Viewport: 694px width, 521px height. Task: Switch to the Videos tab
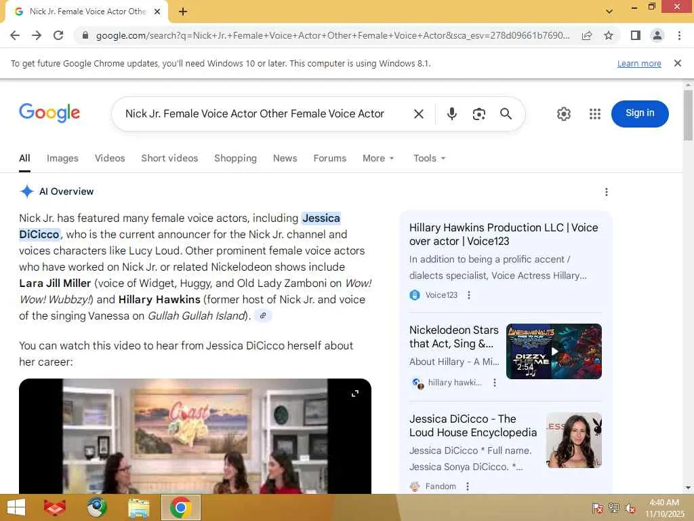(110, 158)
